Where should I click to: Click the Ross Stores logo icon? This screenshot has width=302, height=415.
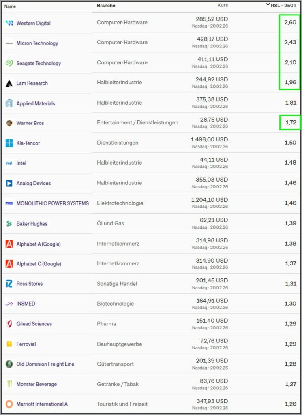pyautogui.click(x=9, y=284)
